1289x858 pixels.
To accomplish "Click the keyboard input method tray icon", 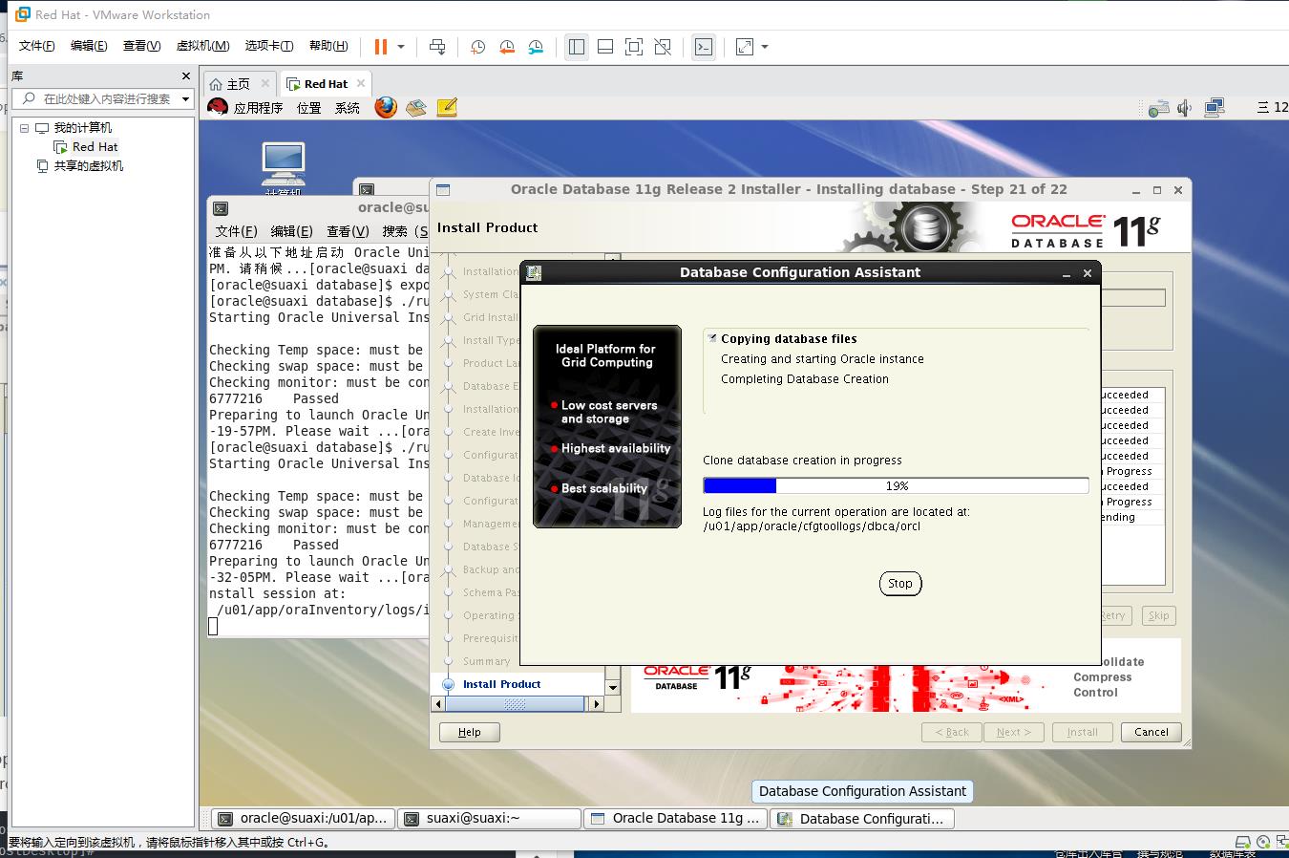I will pos(1159,108).
